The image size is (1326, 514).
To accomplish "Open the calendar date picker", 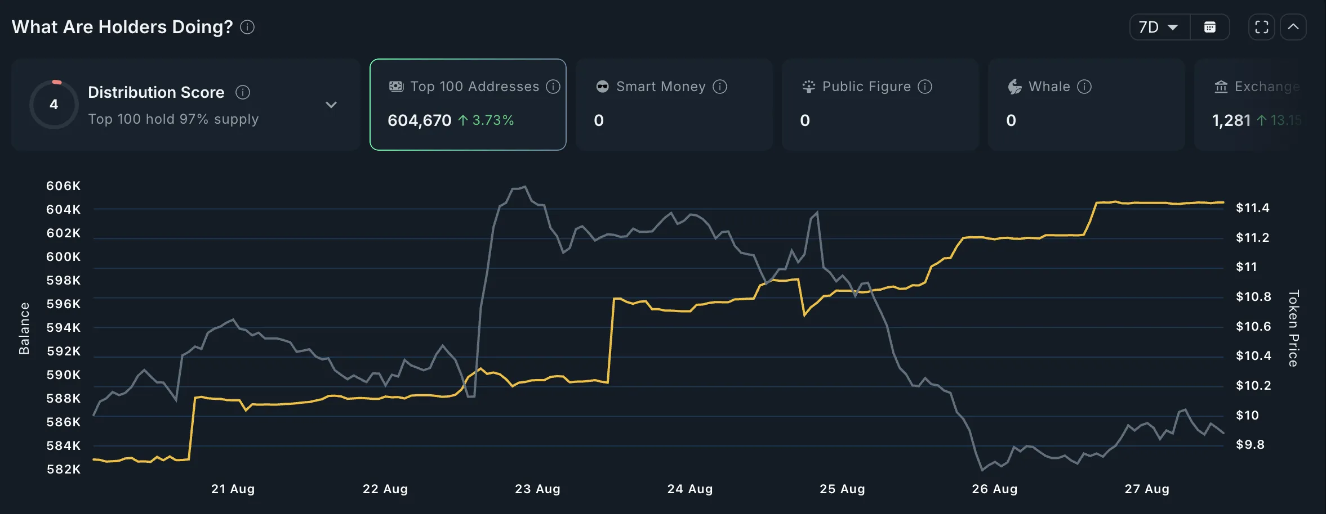I will point(1209,27).
